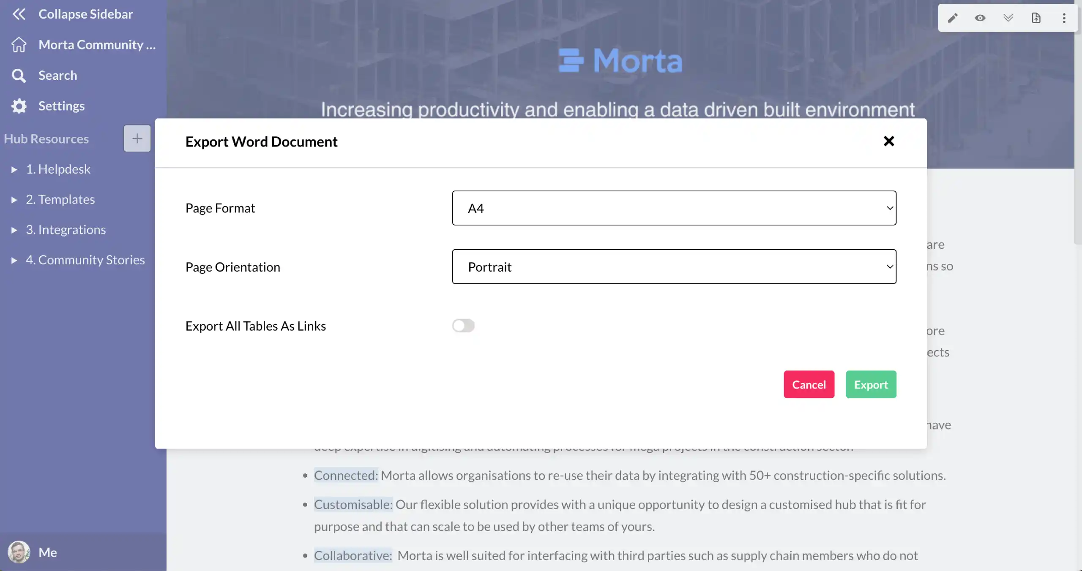Open the Page Format dropdown
Image resolution: width=1082 pixels, height=571 pixels.
pos(674,208)
